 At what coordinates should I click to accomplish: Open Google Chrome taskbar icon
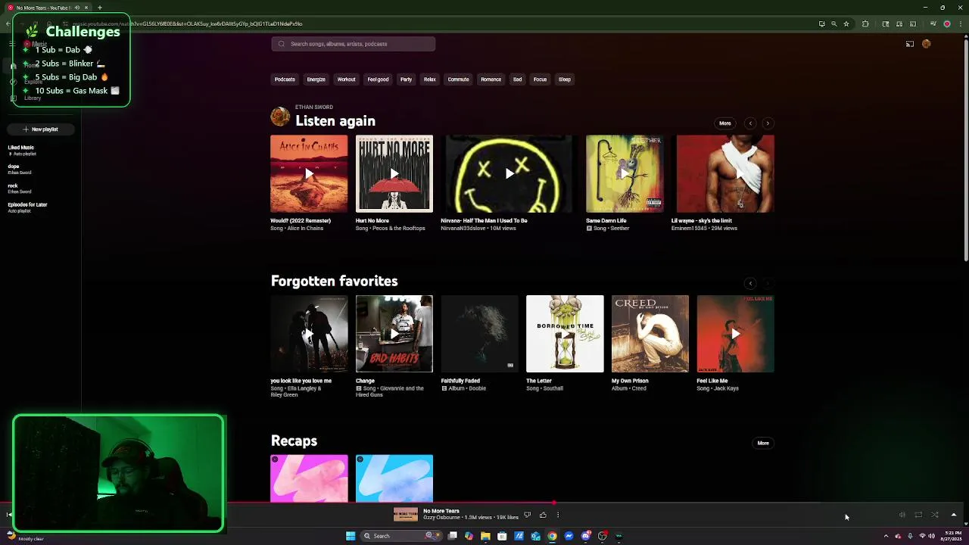point(552,536)
